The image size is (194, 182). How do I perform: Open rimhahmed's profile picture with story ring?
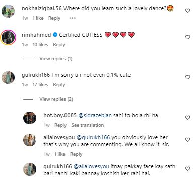pos(8,37)
